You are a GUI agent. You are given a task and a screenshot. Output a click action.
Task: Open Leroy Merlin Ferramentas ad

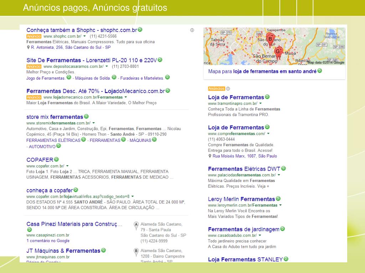(x=241, y=199)
